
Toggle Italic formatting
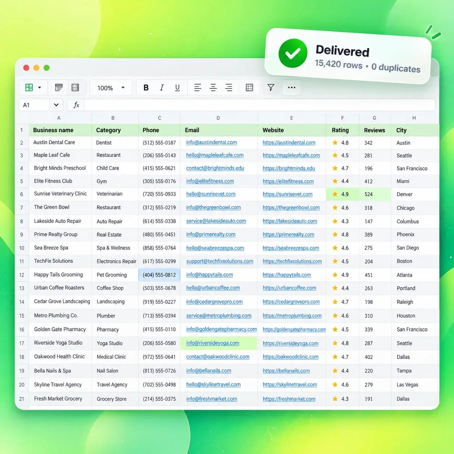162,88
